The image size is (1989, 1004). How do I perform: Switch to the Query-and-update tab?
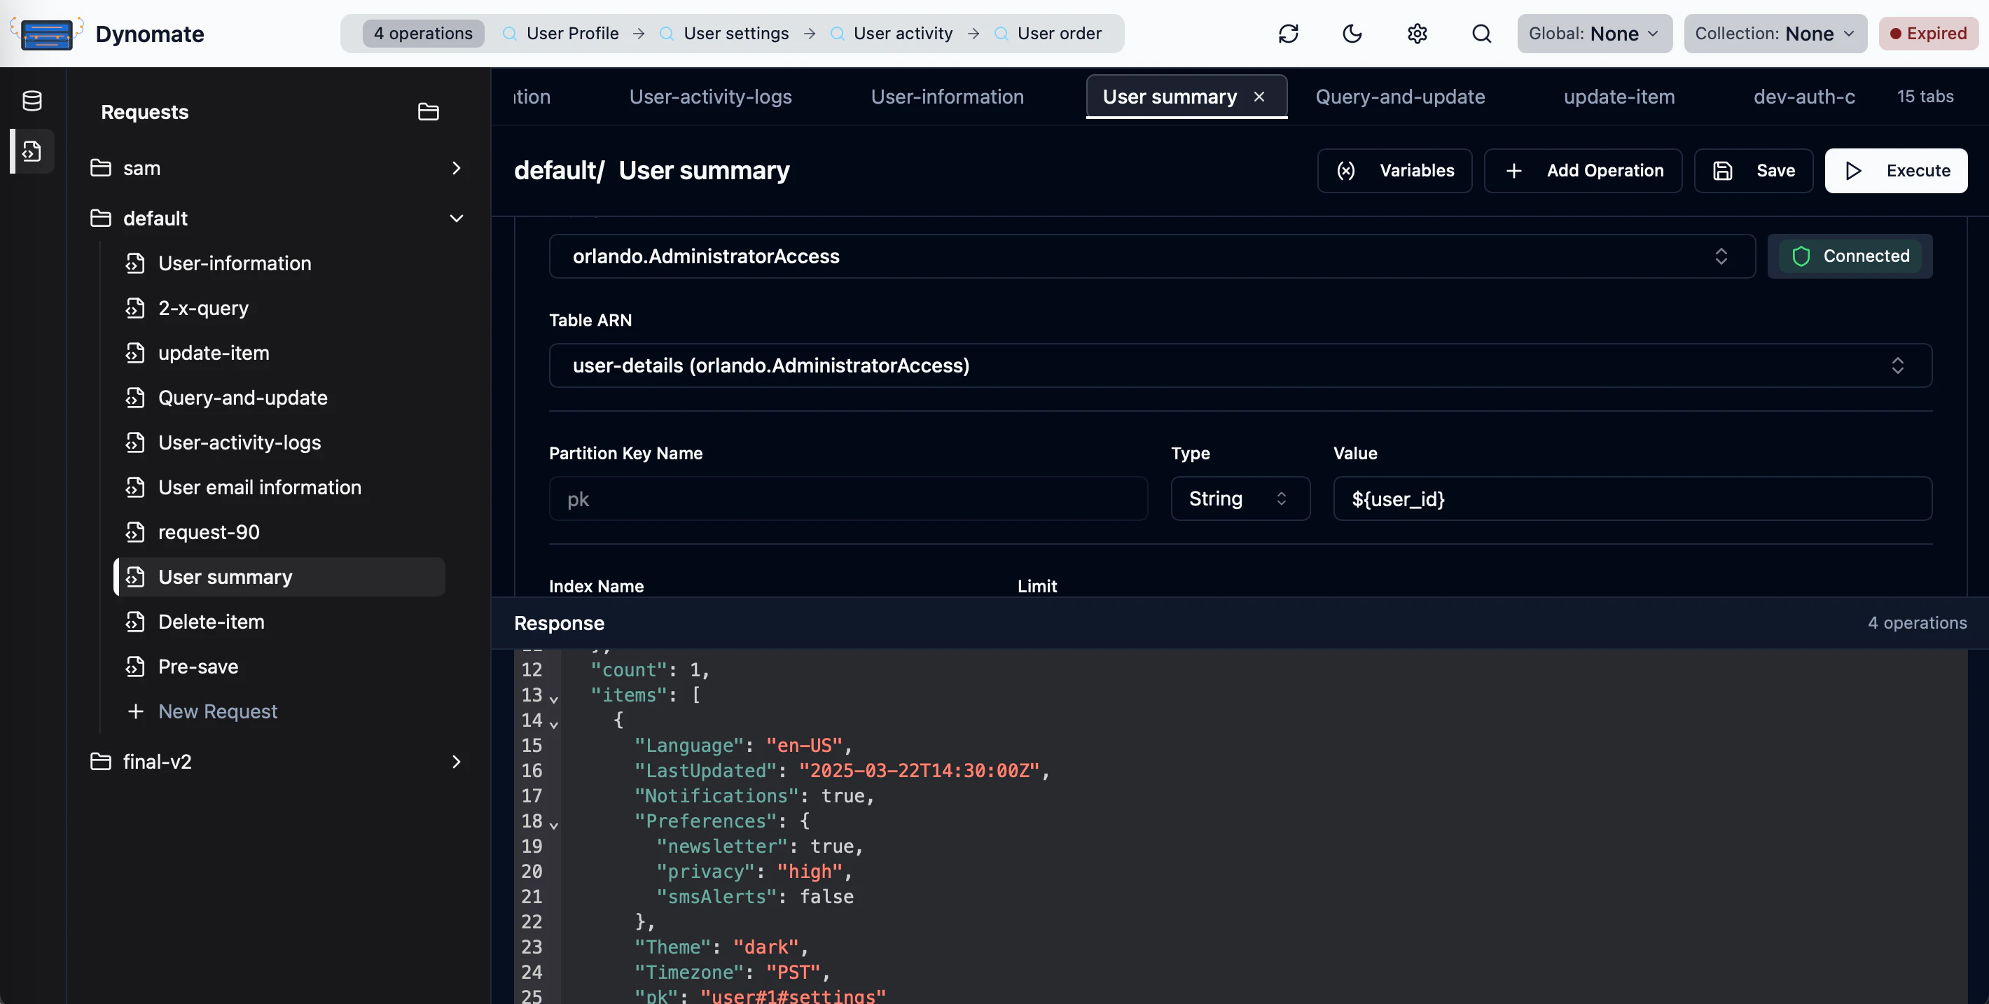pyautogui.click(x=1400, y=97)
